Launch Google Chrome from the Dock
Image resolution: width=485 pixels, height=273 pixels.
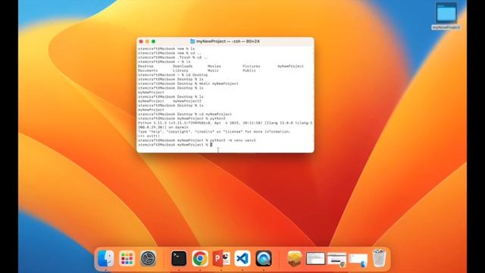pos(200,258)
